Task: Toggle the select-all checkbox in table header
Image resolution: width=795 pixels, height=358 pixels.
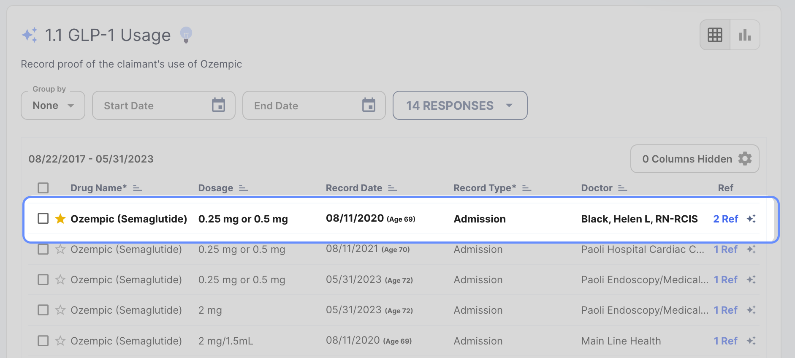Action: pyautogui.click(x=43, y=188)
